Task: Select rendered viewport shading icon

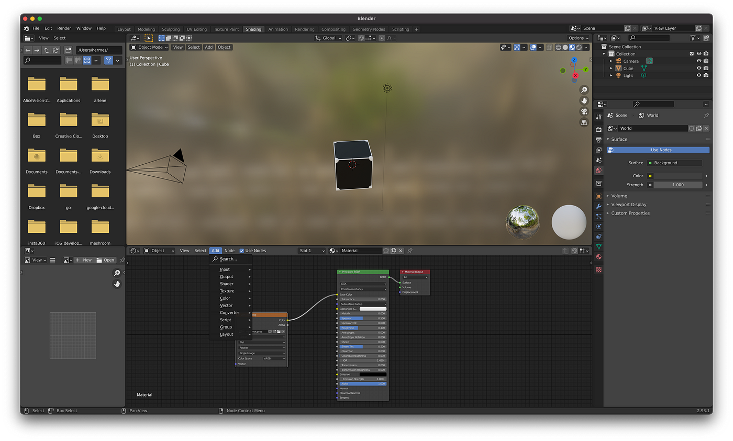Action: [x=579, y=47]
